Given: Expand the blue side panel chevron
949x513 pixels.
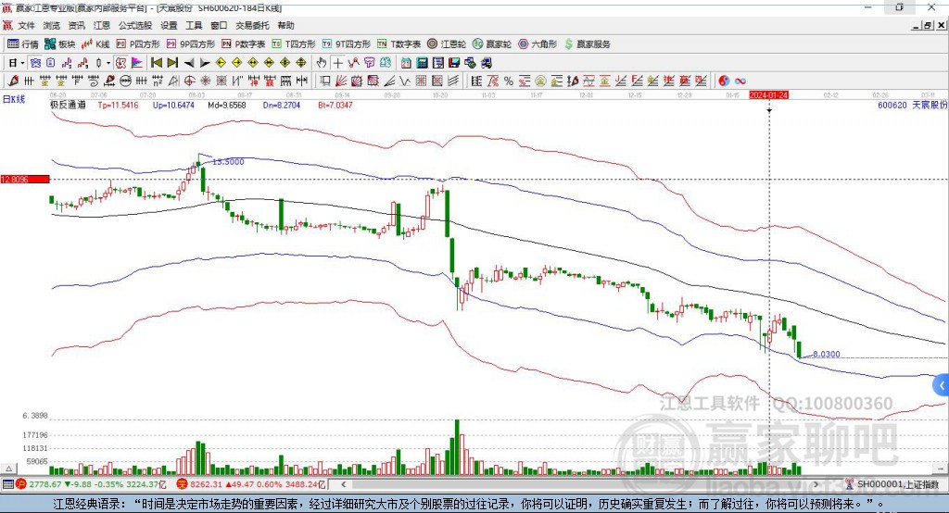Looking at the screenshot, I should [942, 385].
